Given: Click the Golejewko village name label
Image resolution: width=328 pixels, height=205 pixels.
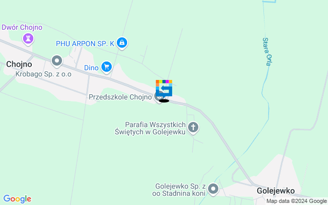Looking at the screenshot, I should (276, 191).
